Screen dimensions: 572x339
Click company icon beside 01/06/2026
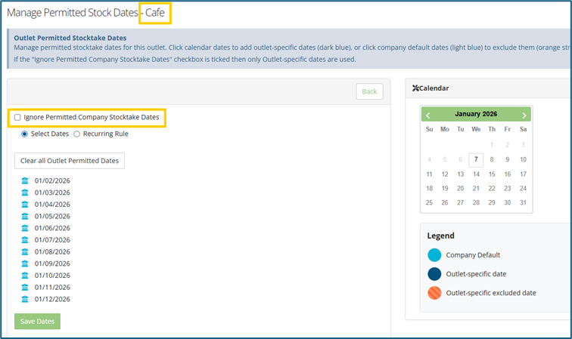coord(25,228)
